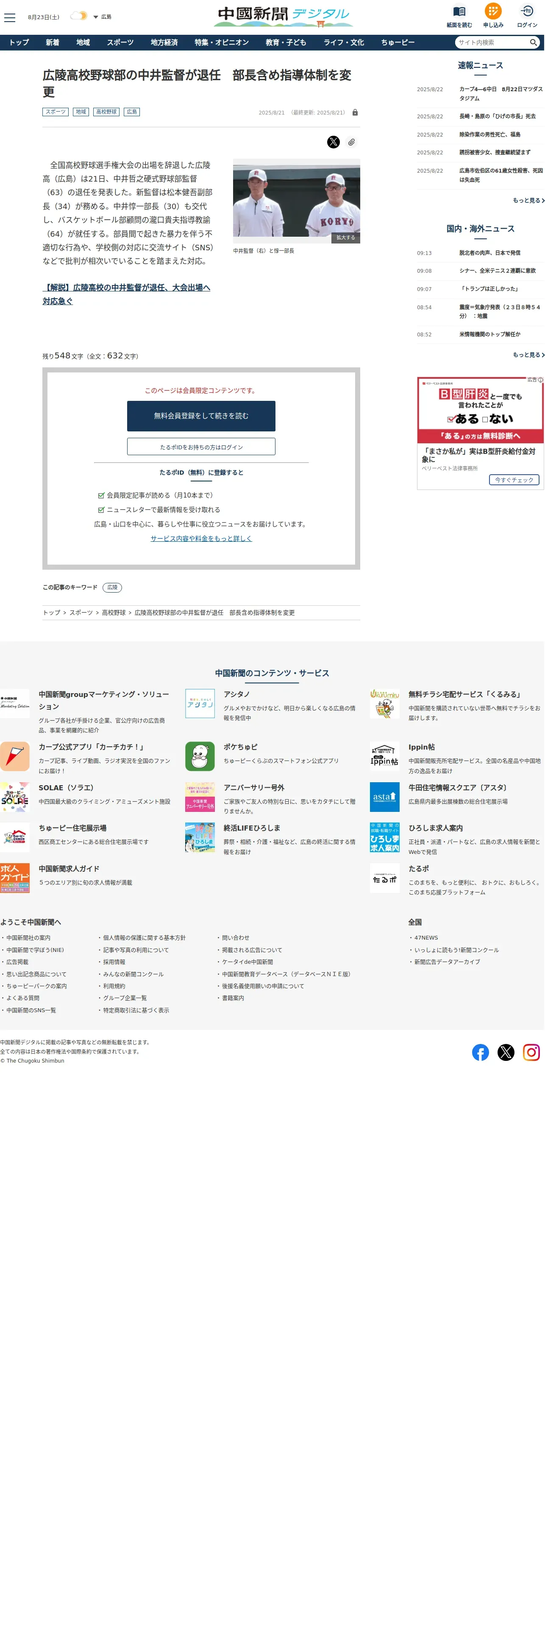This screenshot has width=545, height=1634.
Task: Click the weather icon next to 広島
Action: [78, 16]
